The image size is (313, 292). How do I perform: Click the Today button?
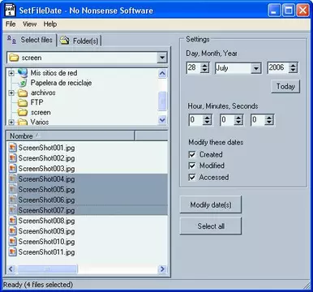[285, 87]
